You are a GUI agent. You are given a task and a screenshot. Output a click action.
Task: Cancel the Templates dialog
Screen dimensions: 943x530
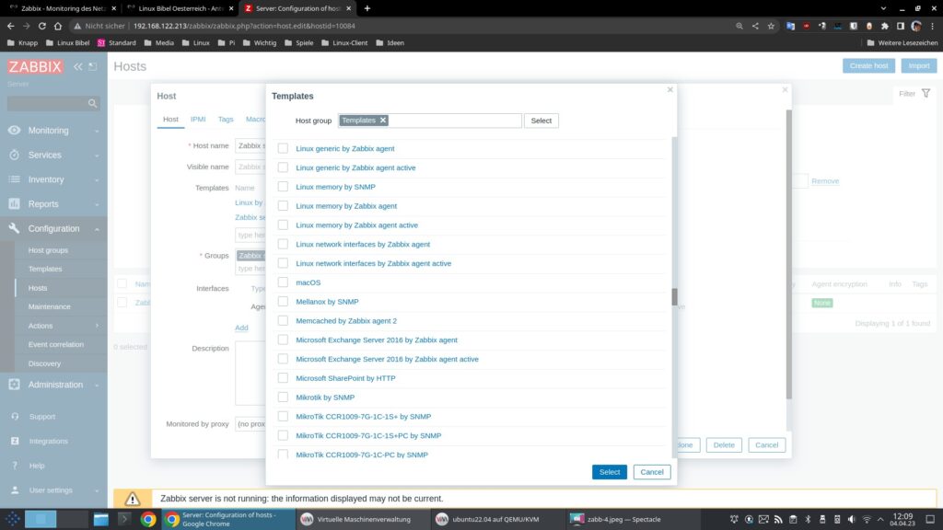652,472
